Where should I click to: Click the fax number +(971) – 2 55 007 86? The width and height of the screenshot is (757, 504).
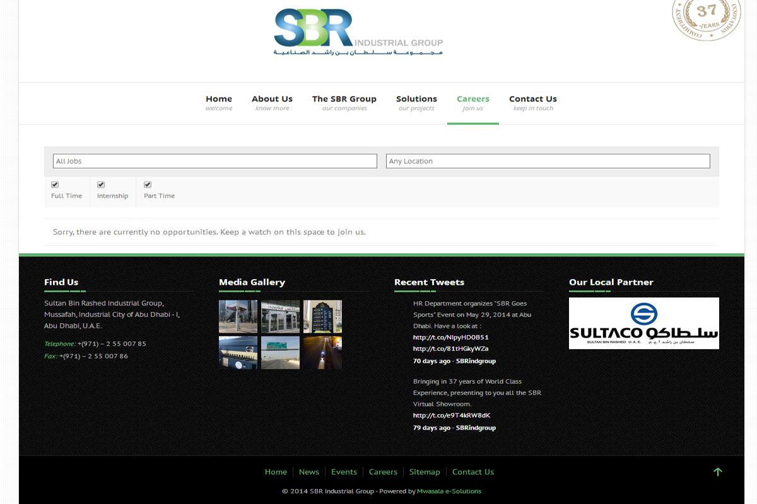[93, 356]
